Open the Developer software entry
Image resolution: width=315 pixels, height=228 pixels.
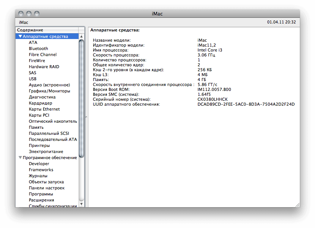tap(39, 164)
